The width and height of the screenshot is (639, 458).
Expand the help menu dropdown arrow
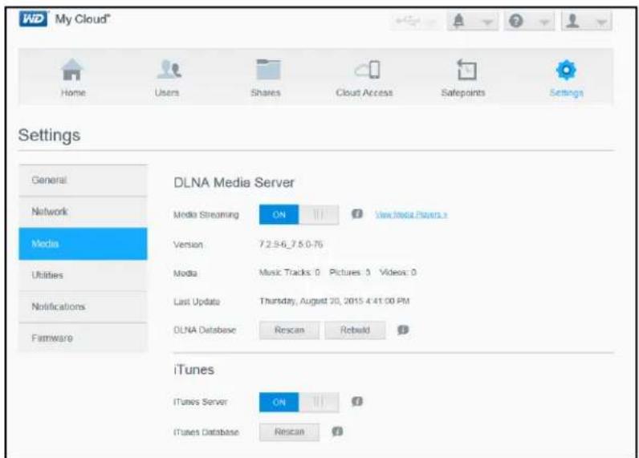(x=544, y=22)
